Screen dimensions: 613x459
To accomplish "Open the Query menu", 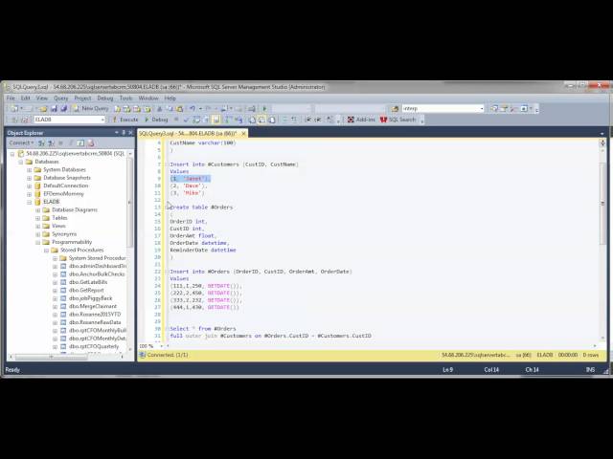I will coord(60,98).
